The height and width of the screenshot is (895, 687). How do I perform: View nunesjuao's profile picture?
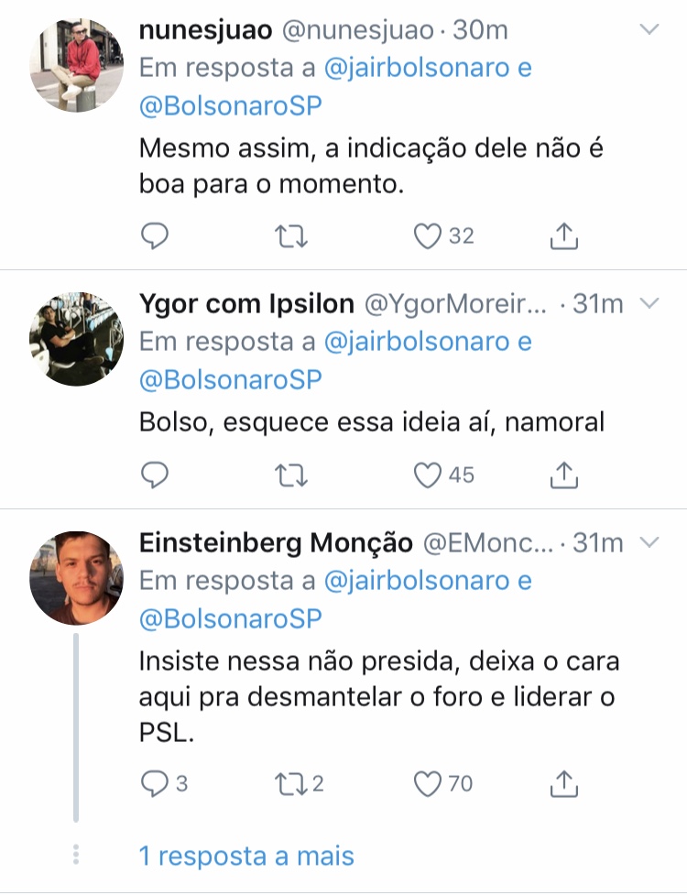(76, 66)
